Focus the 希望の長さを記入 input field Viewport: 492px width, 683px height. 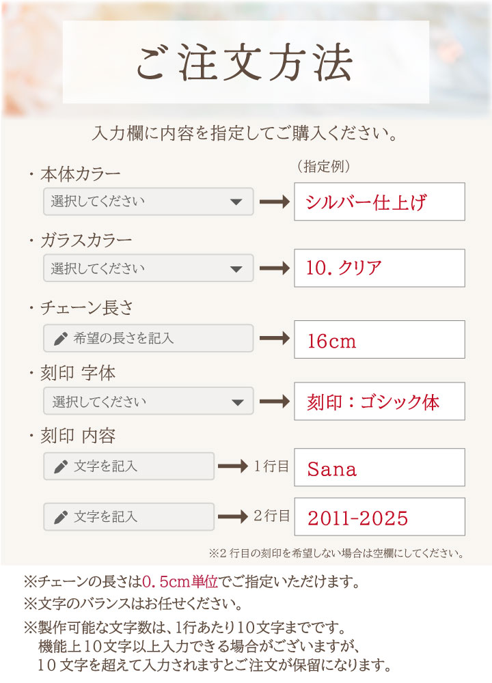click(148, 338)
